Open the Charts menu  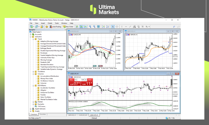pyautogui.click(x=50, y=23)
